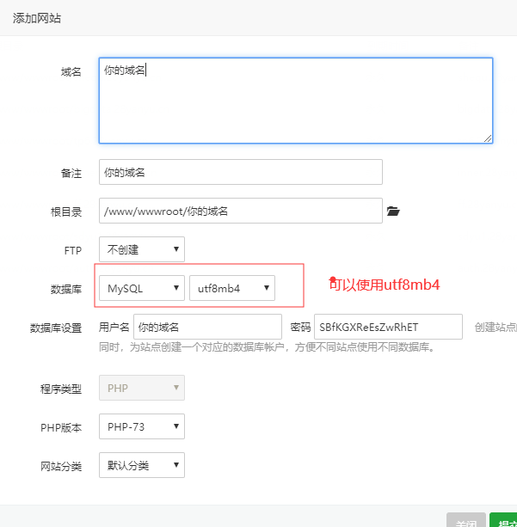Click the database 密码 input field

coord(388,327)
